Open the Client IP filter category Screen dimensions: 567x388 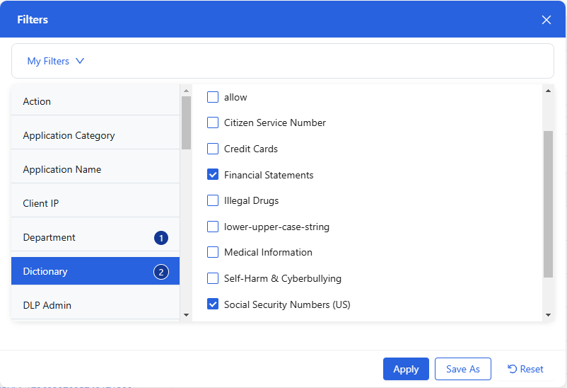tap(41, 203)
